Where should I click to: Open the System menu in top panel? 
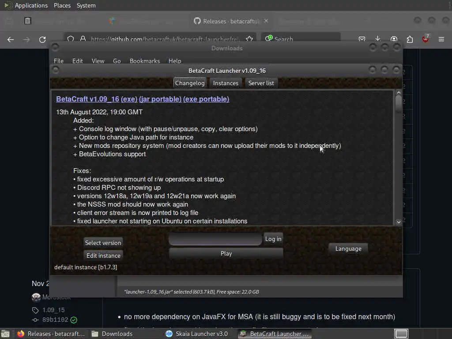tap(86, 5)
